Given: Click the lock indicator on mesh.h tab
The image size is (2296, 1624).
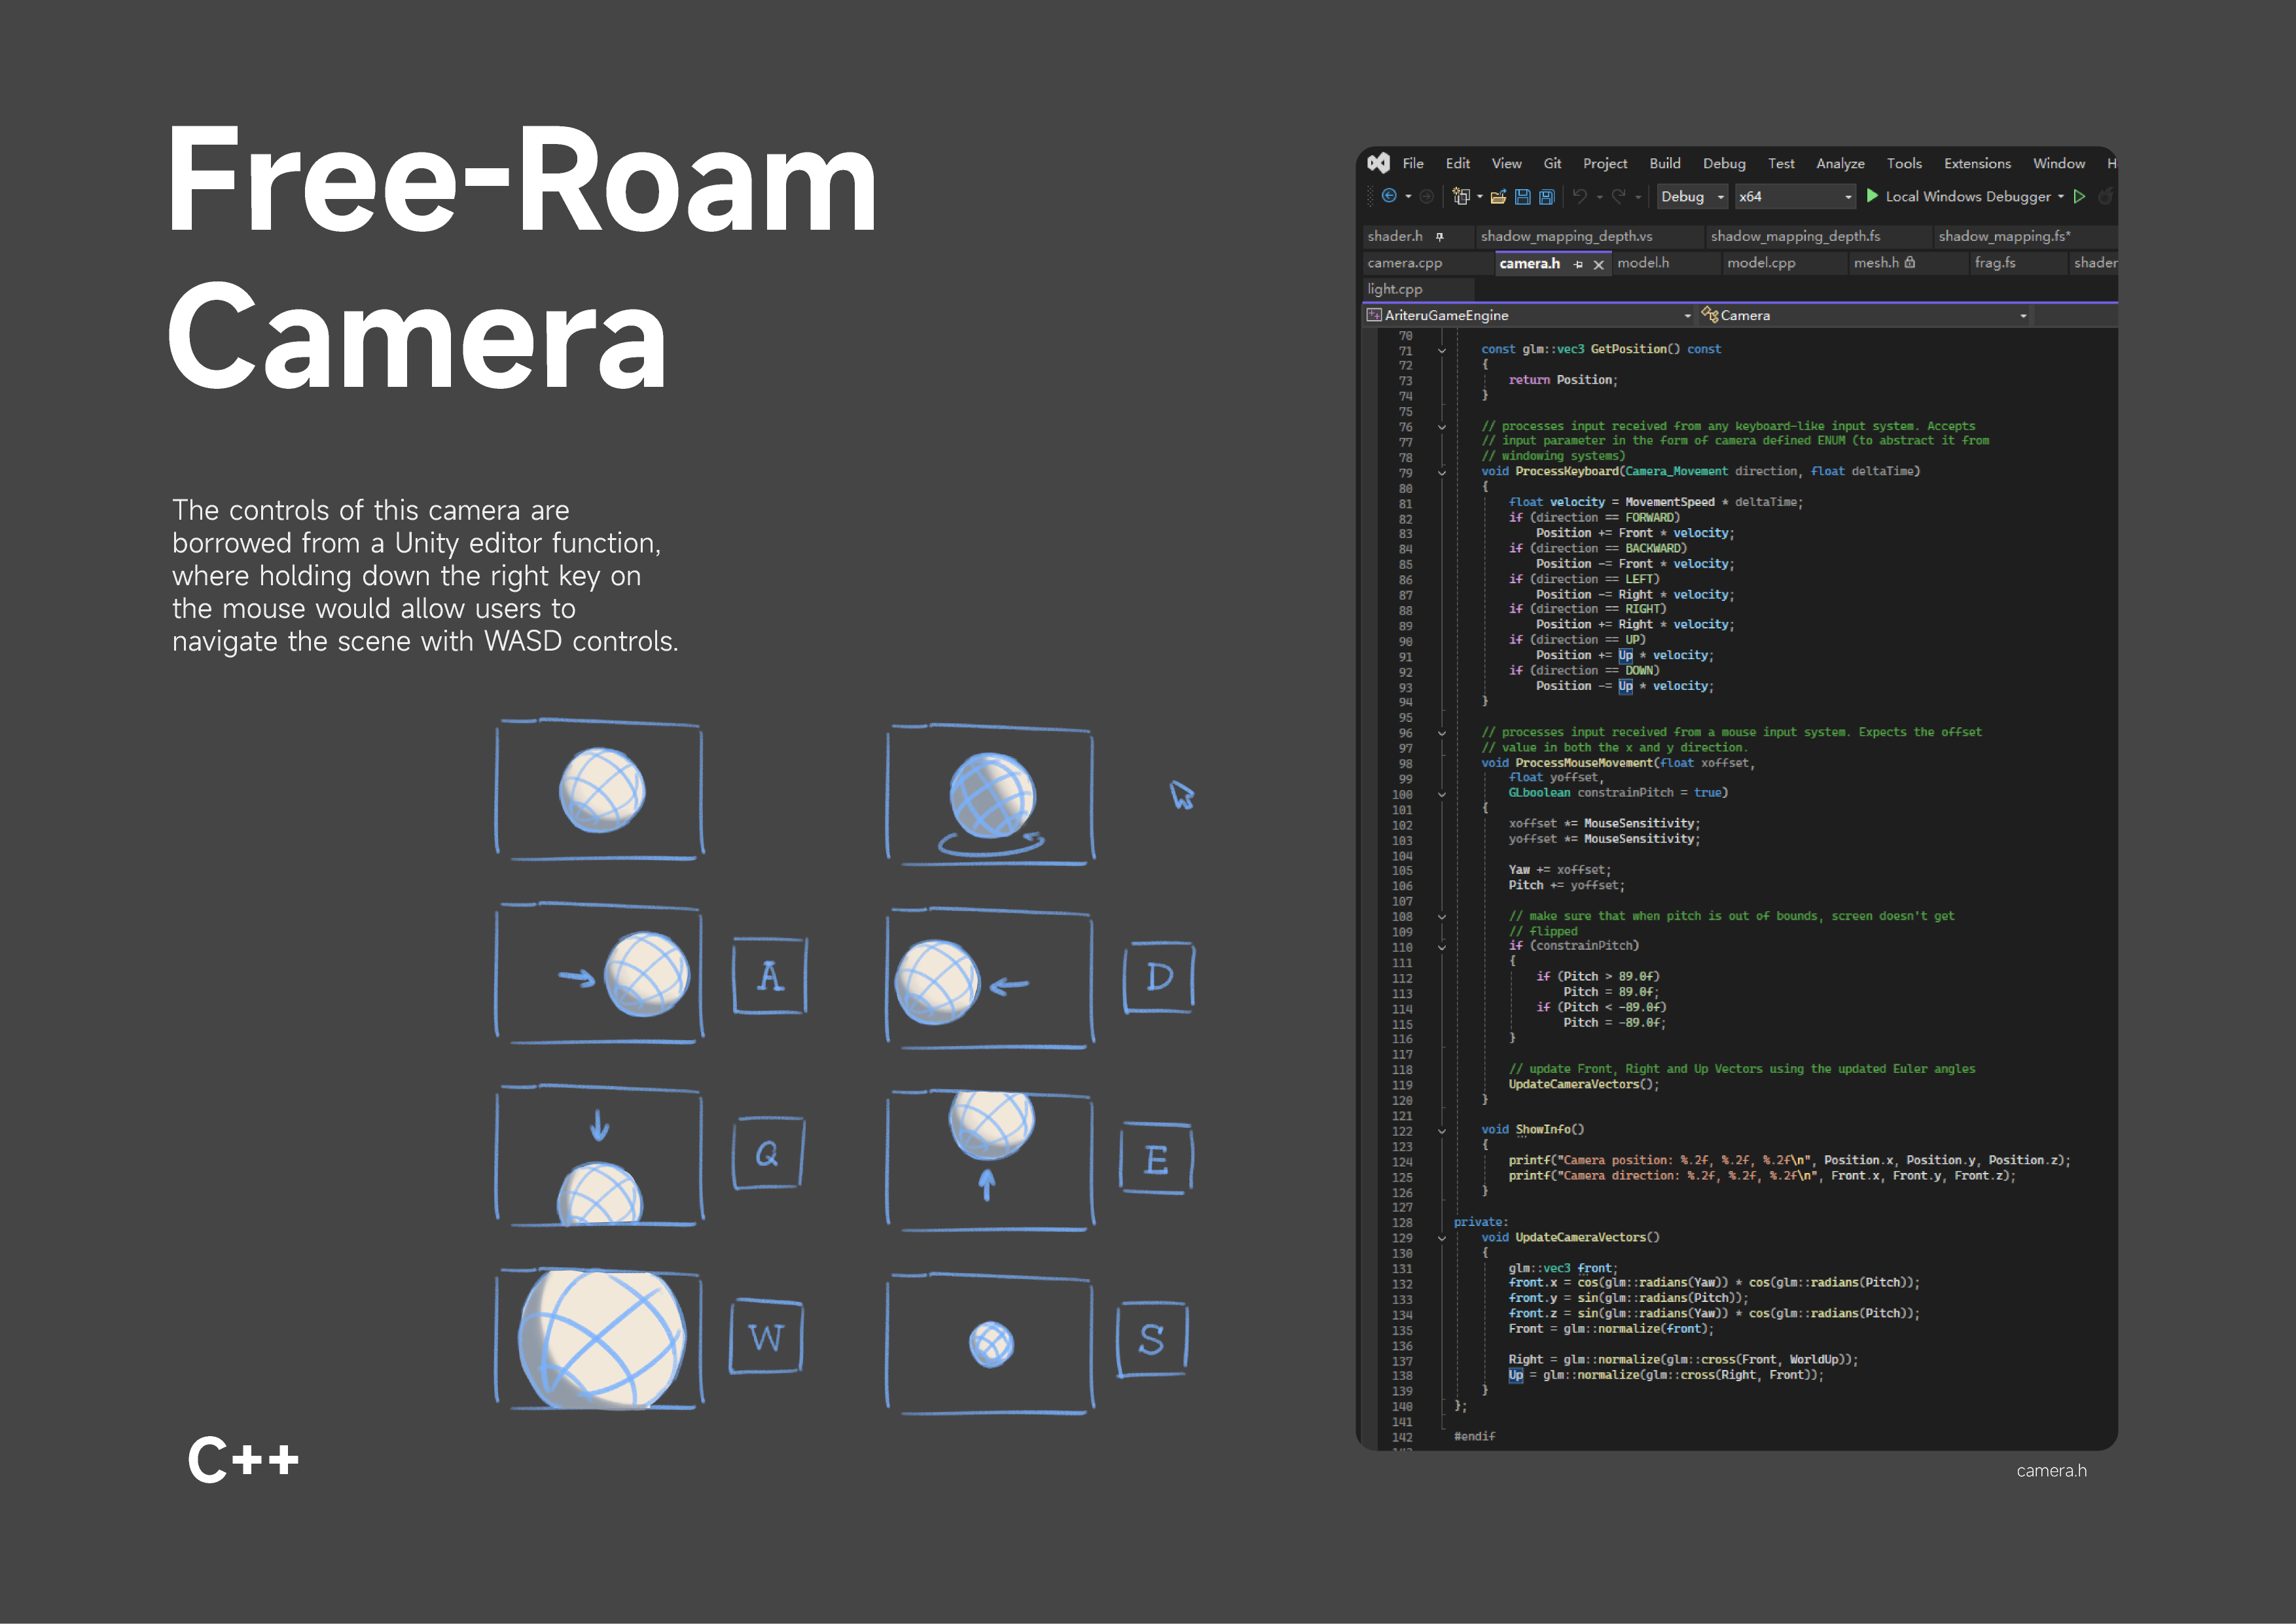Looking at the screenshot, I should (1911, 263).
